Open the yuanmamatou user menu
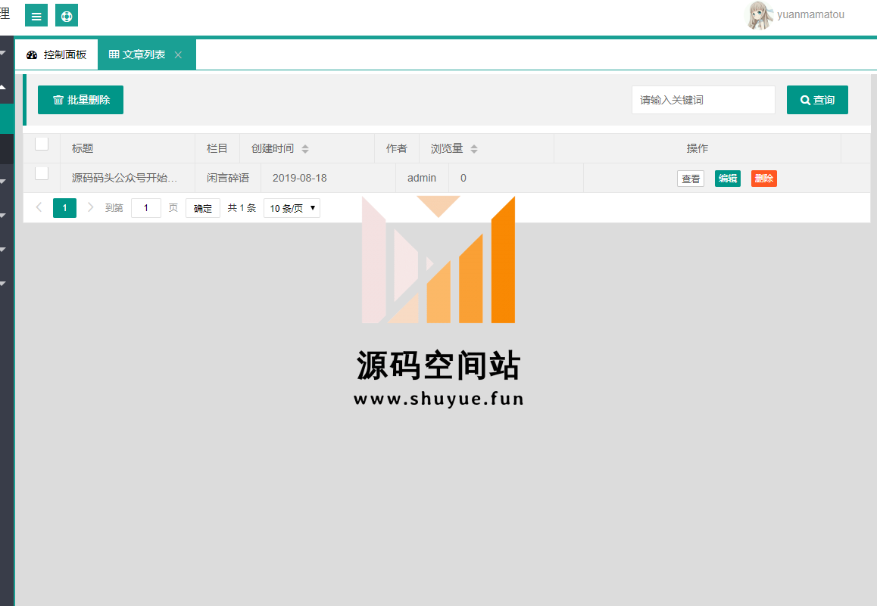 pos(810,15)
